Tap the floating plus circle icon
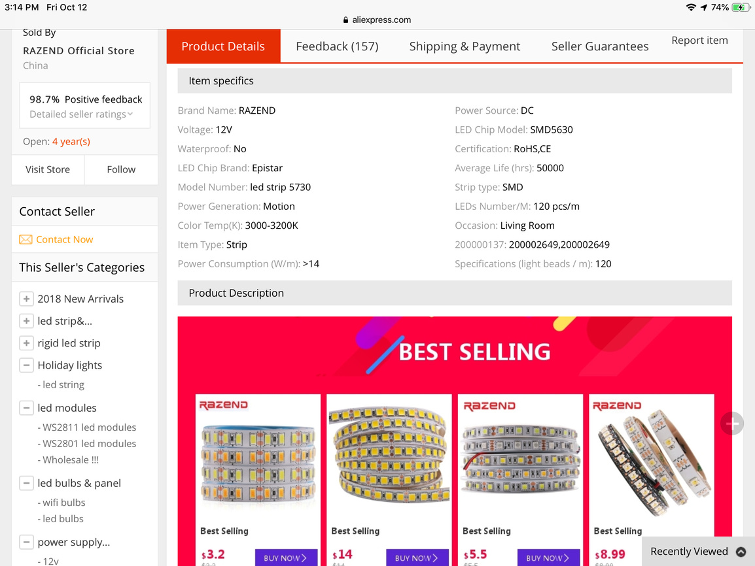 click(732, 424)
